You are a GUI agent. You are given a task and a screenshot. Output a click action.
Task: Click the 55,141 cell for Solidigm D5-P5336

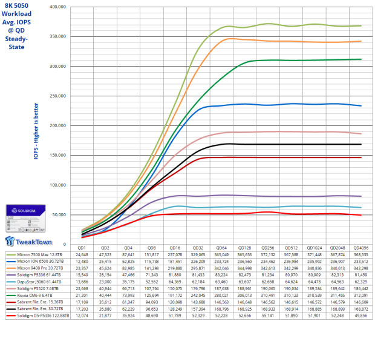(268, 316)
